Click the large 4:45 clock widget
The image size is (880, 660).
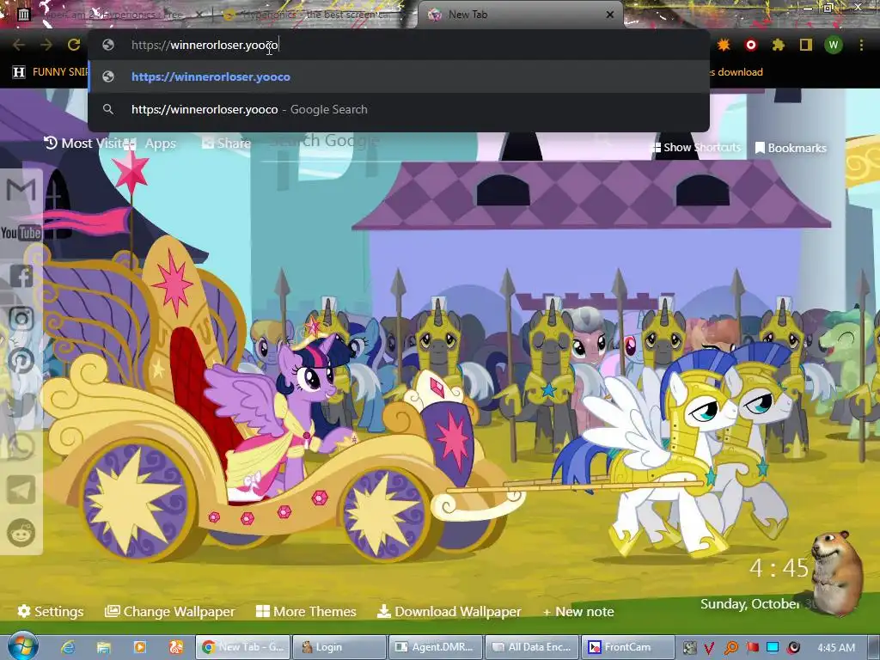click(x=779, y=568)
